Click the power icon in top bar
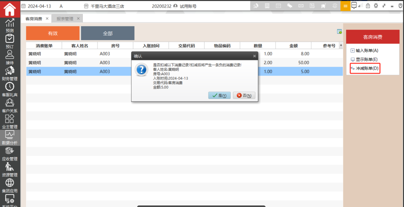The height and width of the screenshot is (207, 404). click(x=400, y=6)
